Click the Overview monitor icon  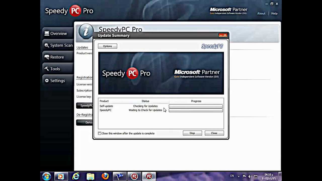47,33
